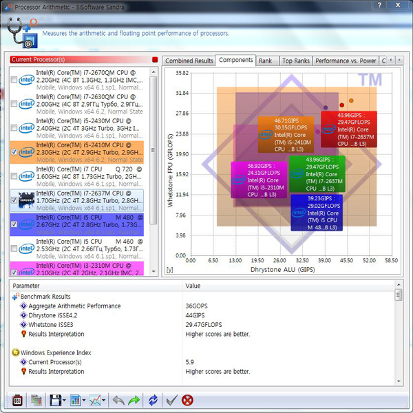Open the Top Ranks tab

click(x=296, y=61)
